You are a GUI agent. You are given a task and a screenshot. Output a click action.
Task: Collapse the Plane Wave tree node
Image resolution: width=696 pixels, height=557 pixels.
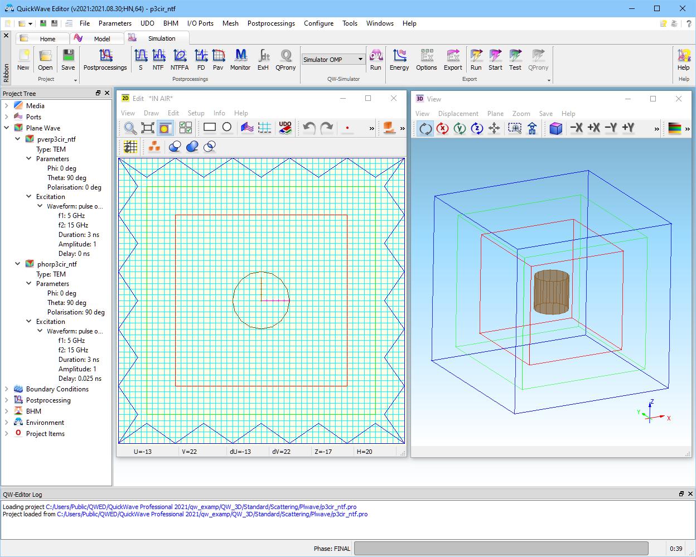pos(7,128)
